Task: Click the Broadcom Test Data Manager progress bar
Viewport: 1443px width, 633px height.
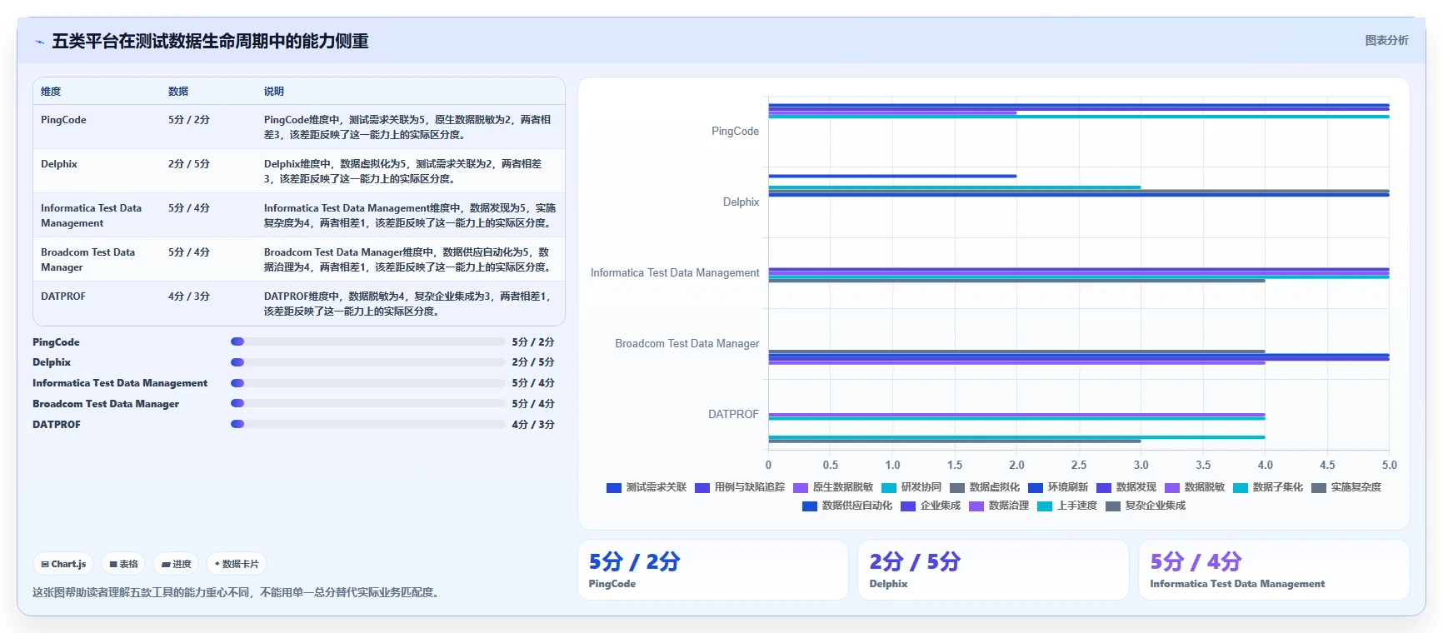Action: (x=368, y=403)
